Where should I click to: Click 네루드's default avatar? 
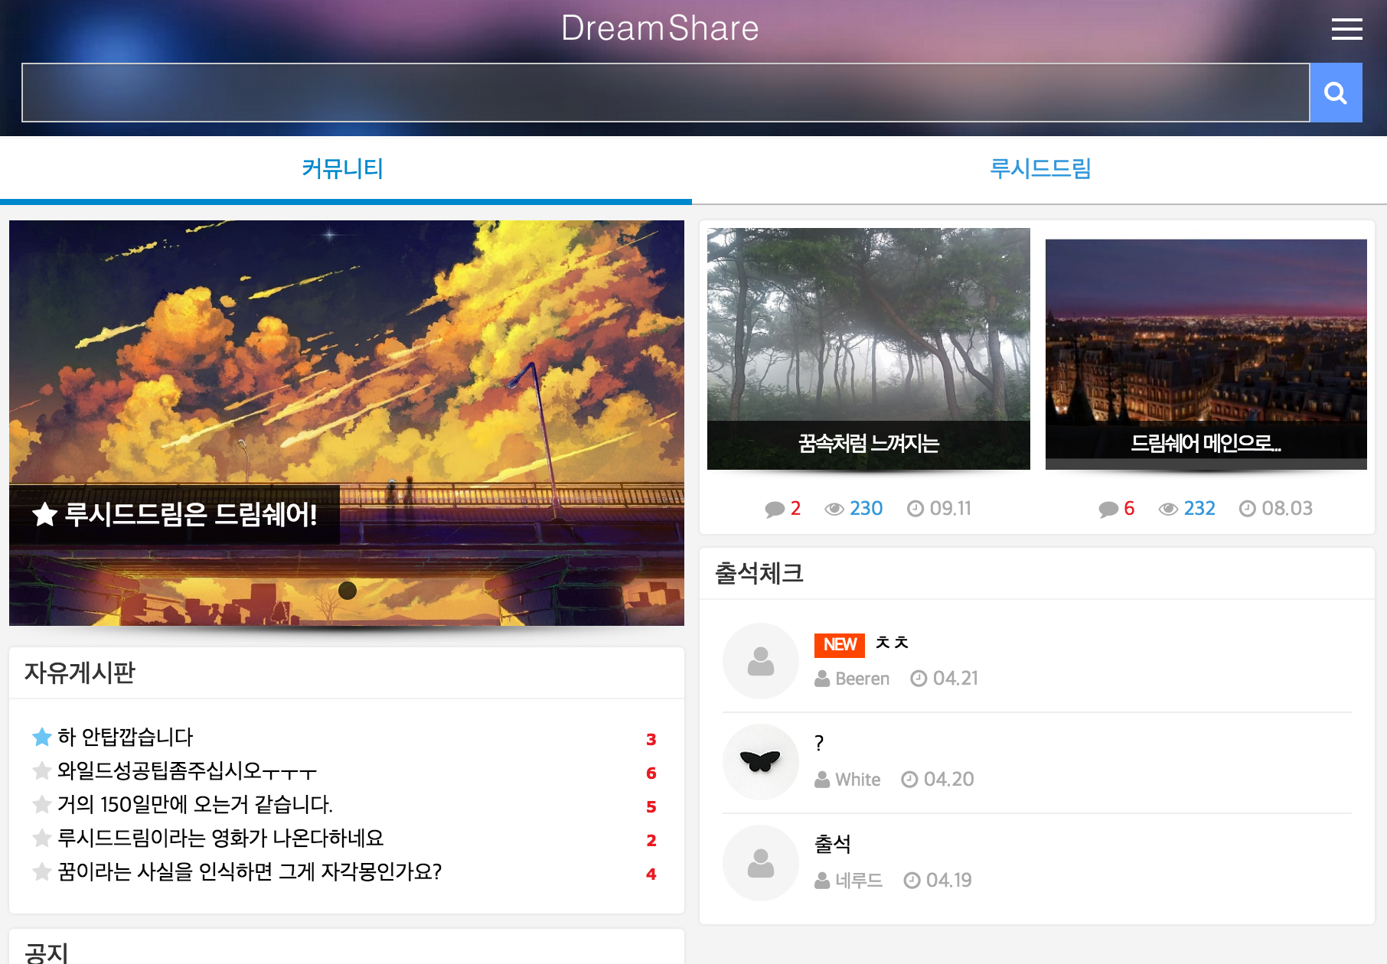[x=761, y=863]
